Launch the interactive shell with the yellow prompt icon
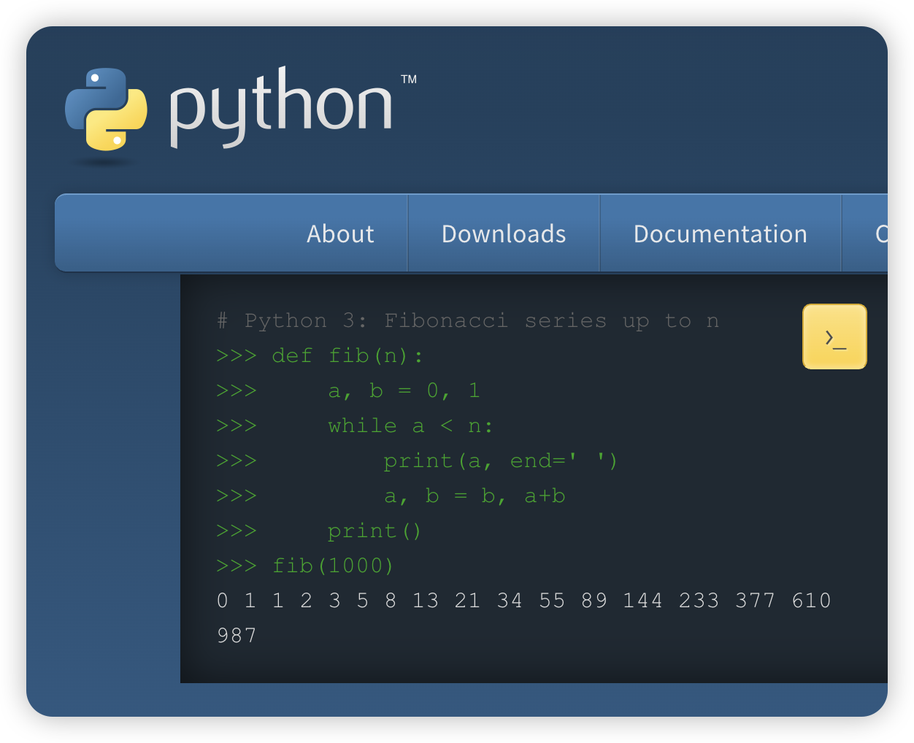Image resolution: width=914 pixels, height=743 pixels. (x=834, y=336)
